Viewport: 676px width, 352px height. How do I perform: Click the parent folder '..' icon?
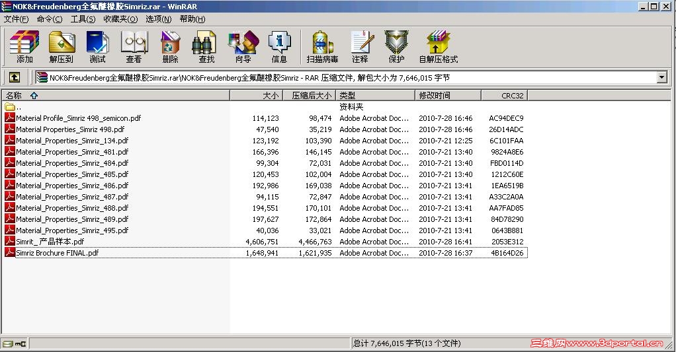9,107
